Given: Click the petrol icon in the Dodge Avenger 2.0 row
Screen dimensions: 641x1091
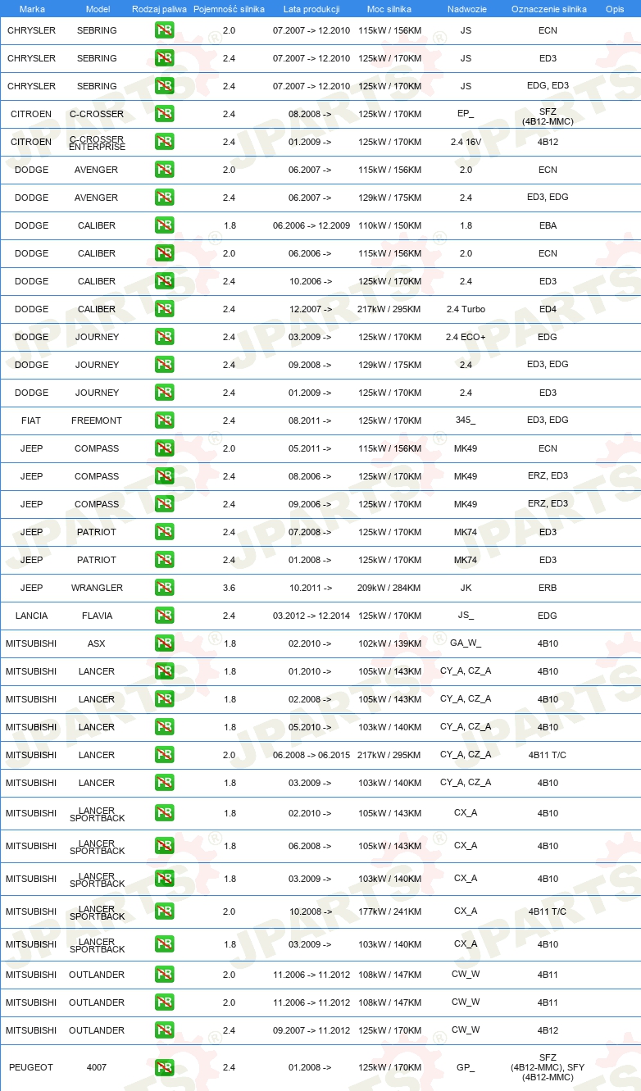Looking at the screenshot, I should coord(165,170).
